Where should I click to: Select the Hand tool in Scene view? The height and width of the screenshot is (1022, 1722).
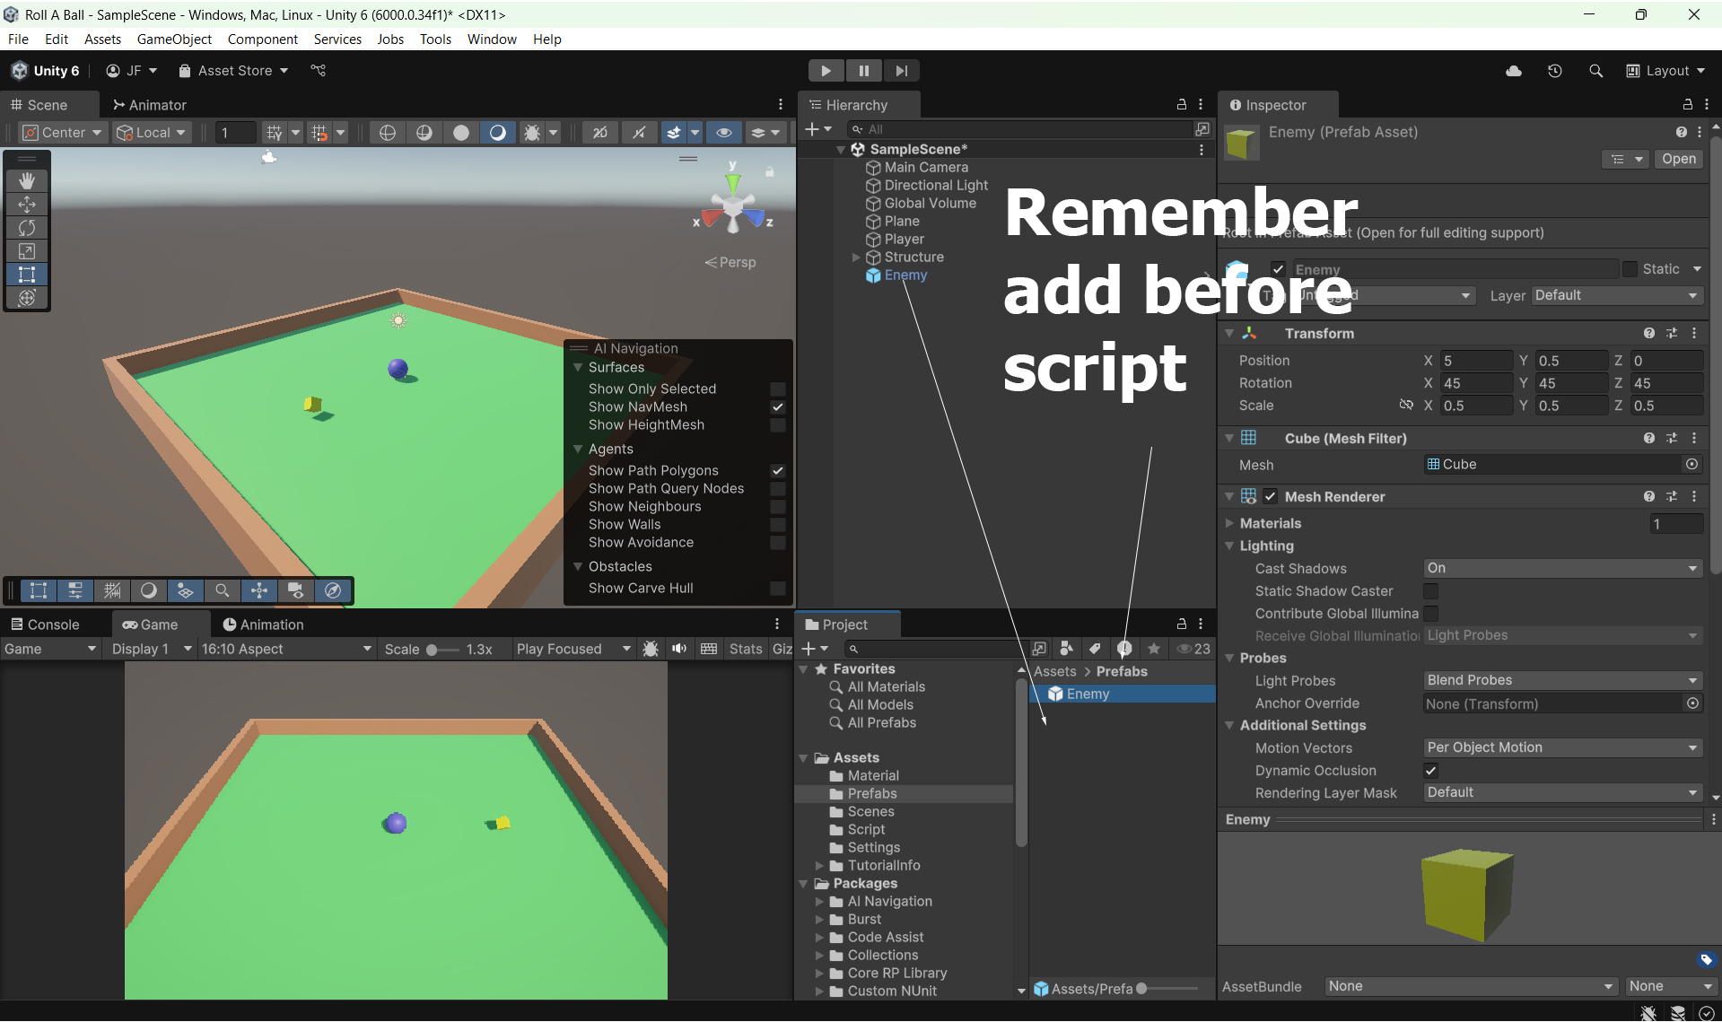27,180
